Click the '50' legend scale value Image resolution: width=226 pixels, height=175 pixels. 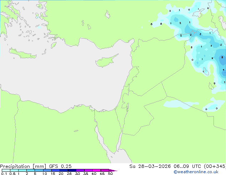click(x=110, y=174)
